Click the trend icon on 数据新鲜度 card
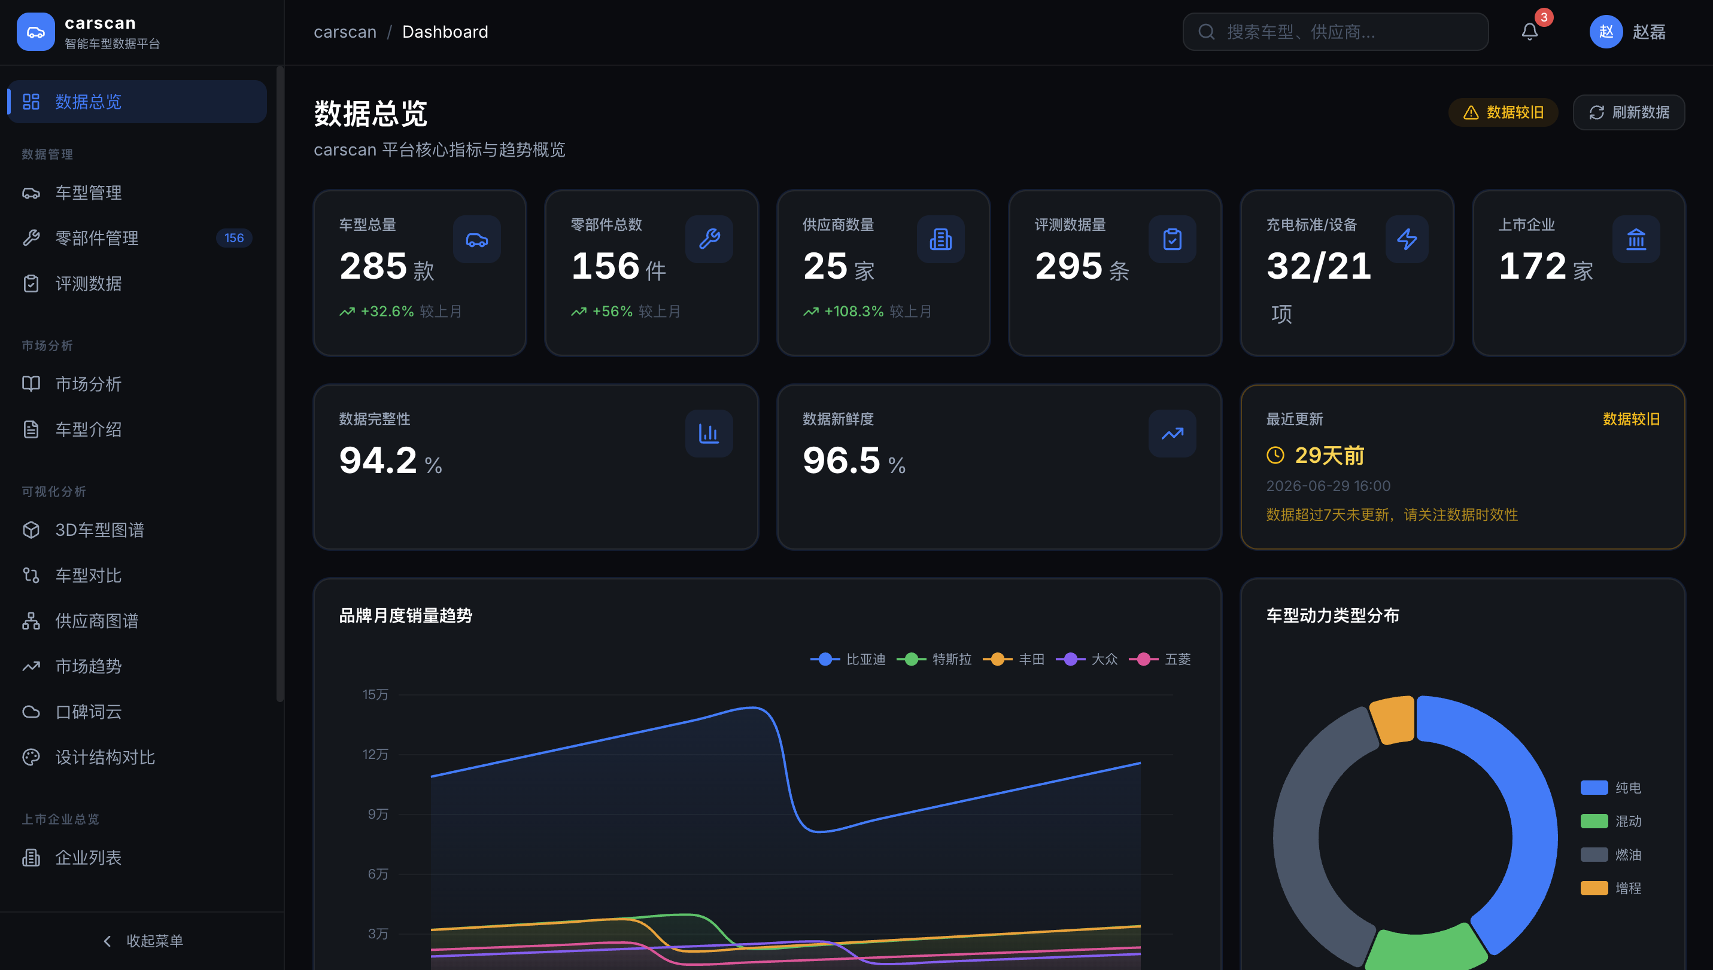Viewport: 1713px width, 970px height. [x=1173, y=434]
